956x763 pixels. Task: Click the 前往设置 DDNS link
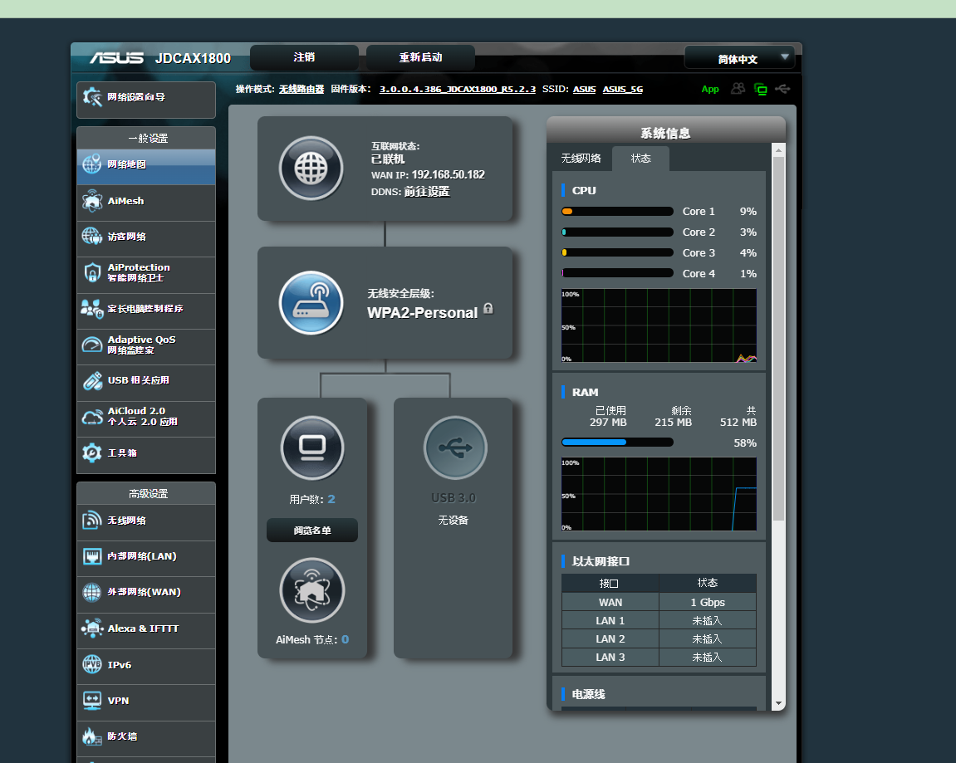point(427,192)
